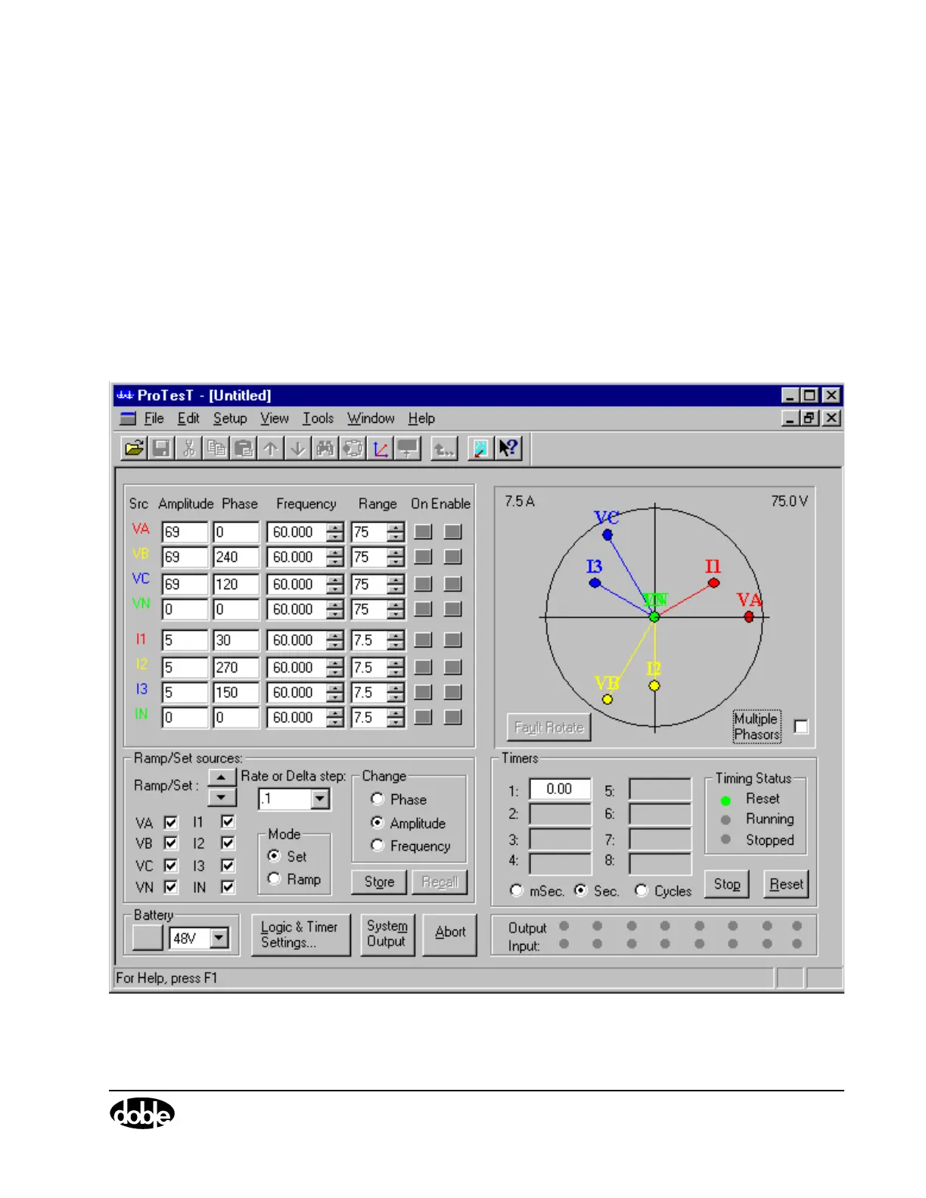Select Cycles timer units

[642, 890]
